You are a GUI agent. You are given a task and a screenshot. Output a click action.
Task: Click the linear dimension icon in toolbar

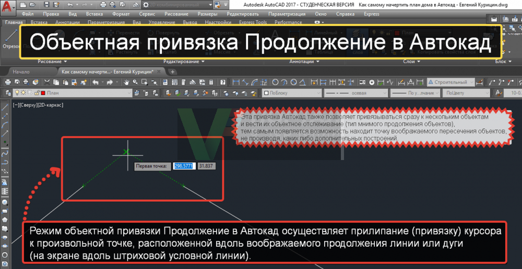tap(236, 82)
